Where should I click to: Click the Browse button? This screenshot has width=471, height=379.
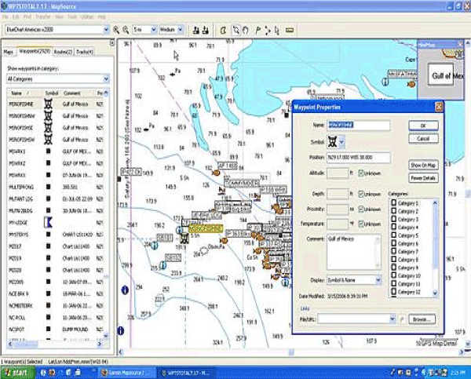(x=421, y=319)
